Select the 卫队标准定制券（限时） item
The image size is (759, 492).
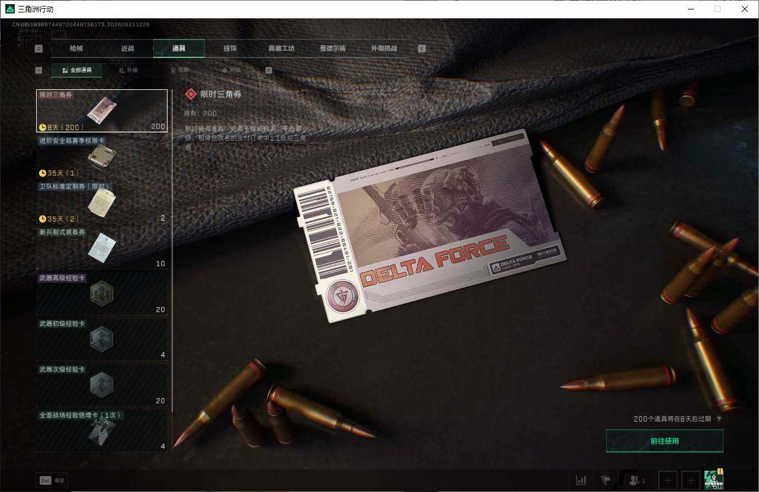coord(102,203)
